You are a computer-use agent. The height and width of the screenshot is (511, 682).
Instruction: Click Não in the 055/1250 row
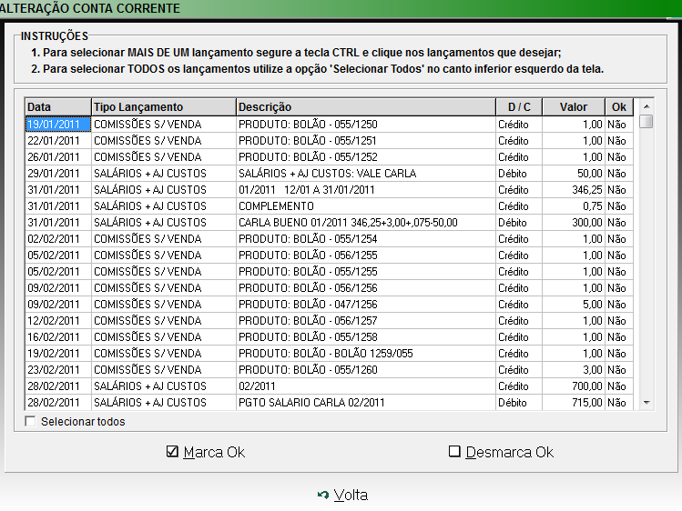coord(619,125)
